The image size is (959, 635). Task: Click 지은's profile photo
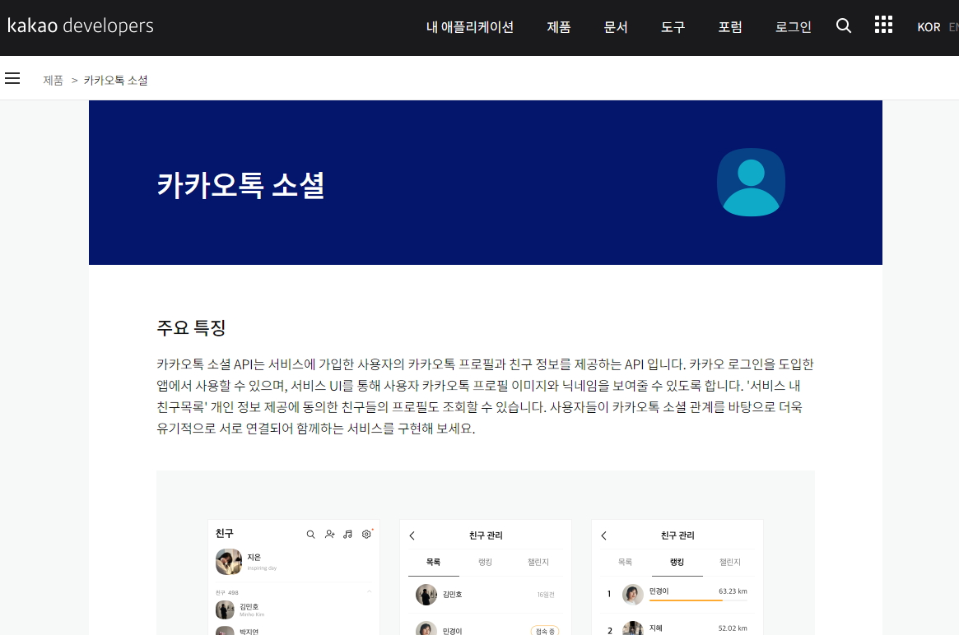point(229,562)
